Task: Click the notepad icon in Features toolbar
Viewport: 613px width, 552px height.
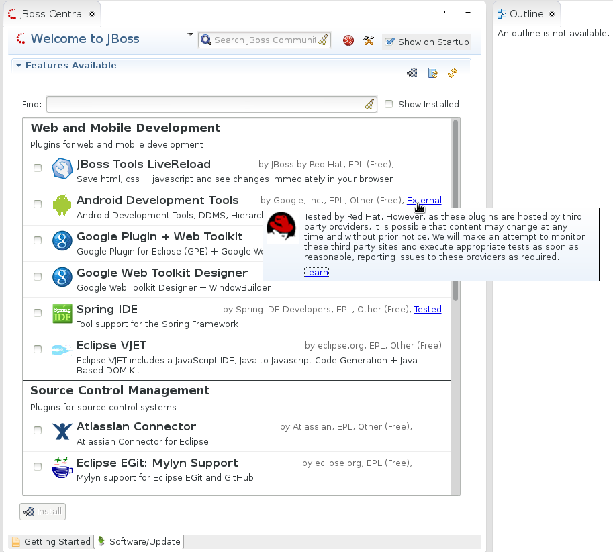Action: (433, 73)
